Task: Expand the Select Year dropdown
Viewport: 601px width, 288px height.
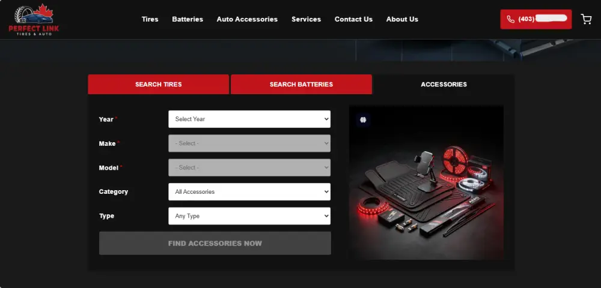Action: 249,119
